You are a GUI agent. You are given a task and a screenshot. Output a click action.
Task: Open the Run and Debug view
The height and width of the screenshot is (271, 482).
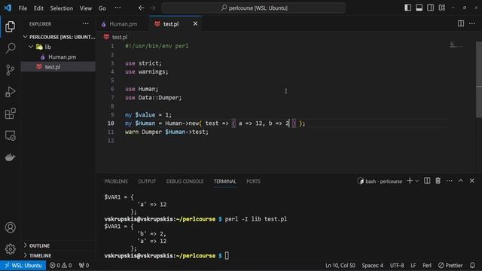[10, 92]
